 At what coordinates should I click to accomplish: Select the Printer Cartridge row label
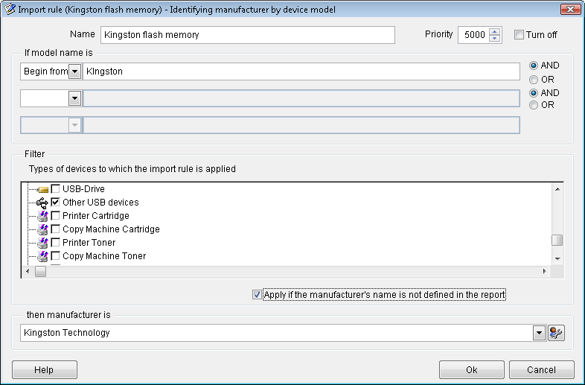96,216
